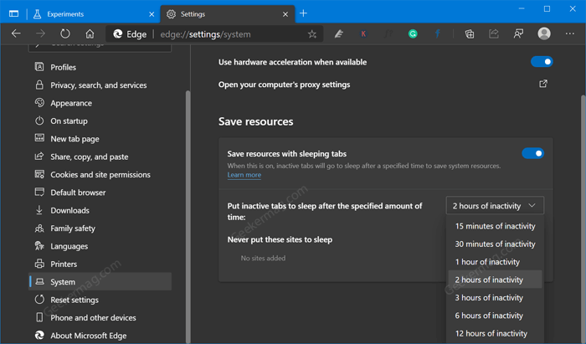
Task: Click the red K extension icon
Action: coord(363,34)
